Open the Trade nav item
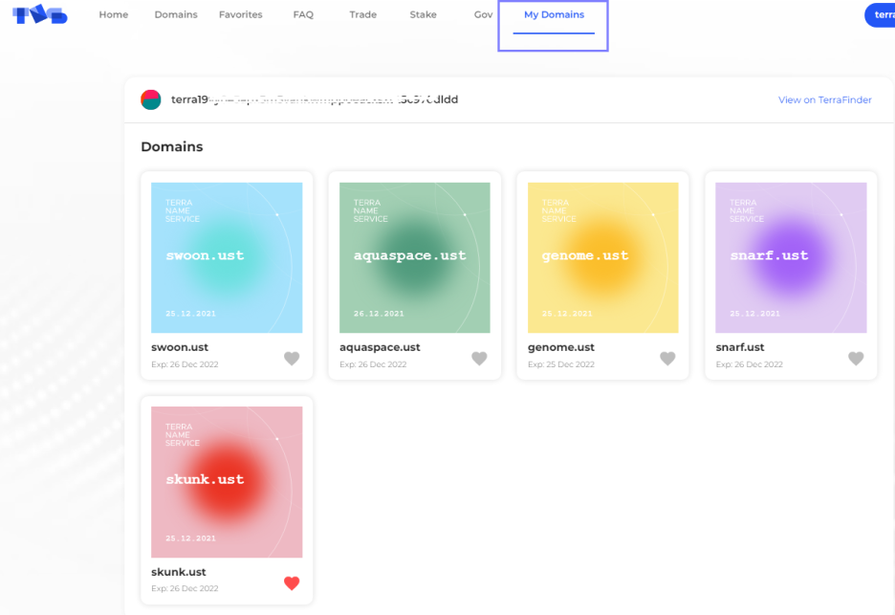Screen dimensions: 895x615 (363, 15)
